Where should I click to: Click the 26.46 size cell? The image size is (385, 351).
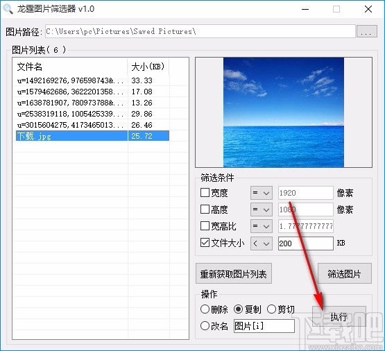tap(142, 125)
